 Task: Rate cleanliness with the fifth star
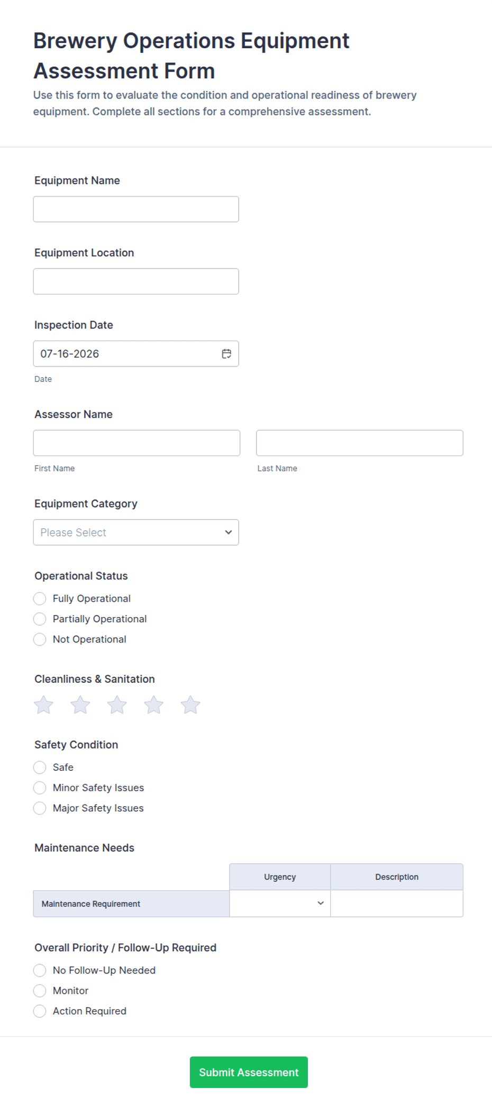click(190, 705)
